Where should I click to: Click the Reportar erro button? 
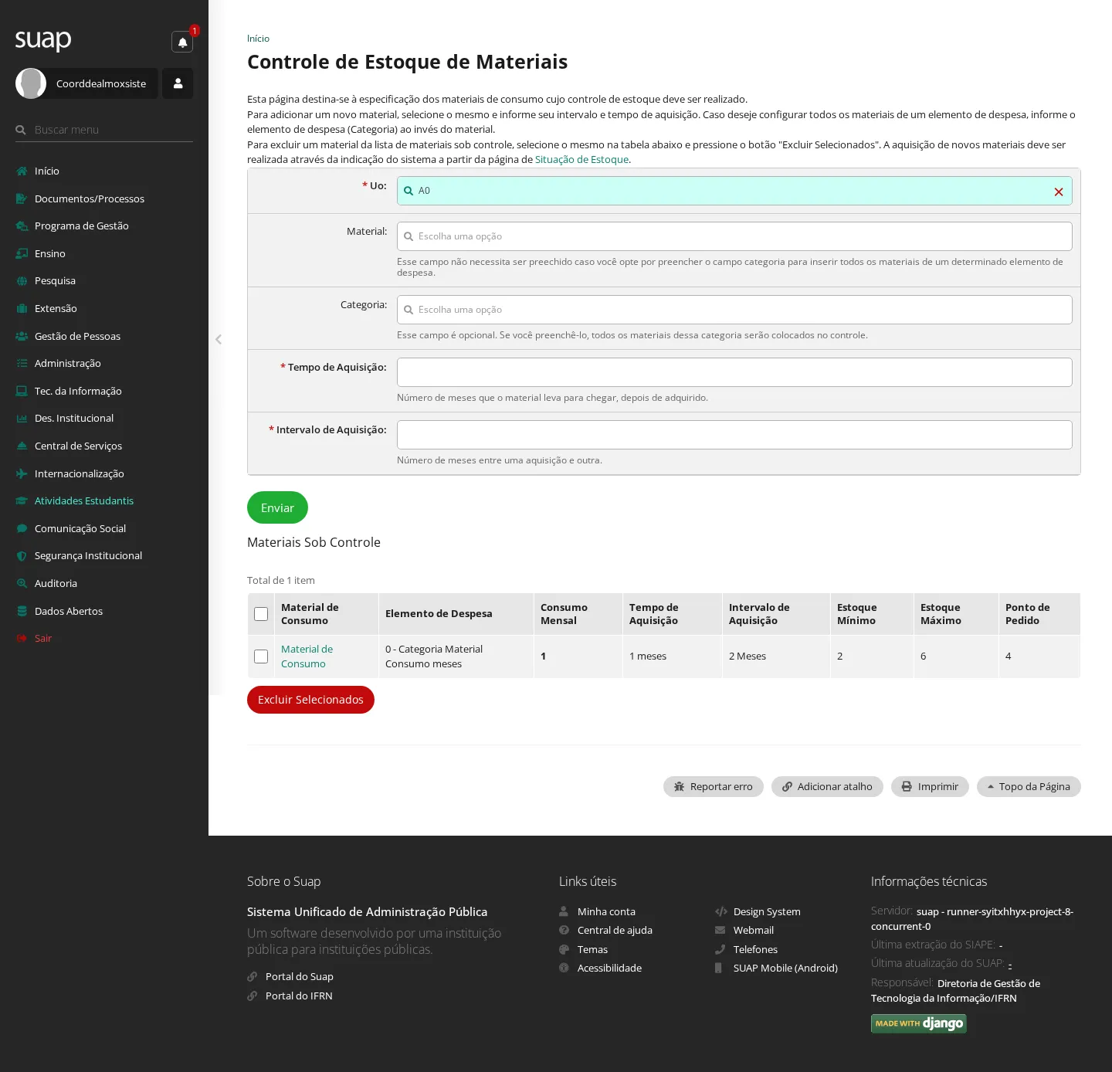pyautogui.click(x=714, y=786)
